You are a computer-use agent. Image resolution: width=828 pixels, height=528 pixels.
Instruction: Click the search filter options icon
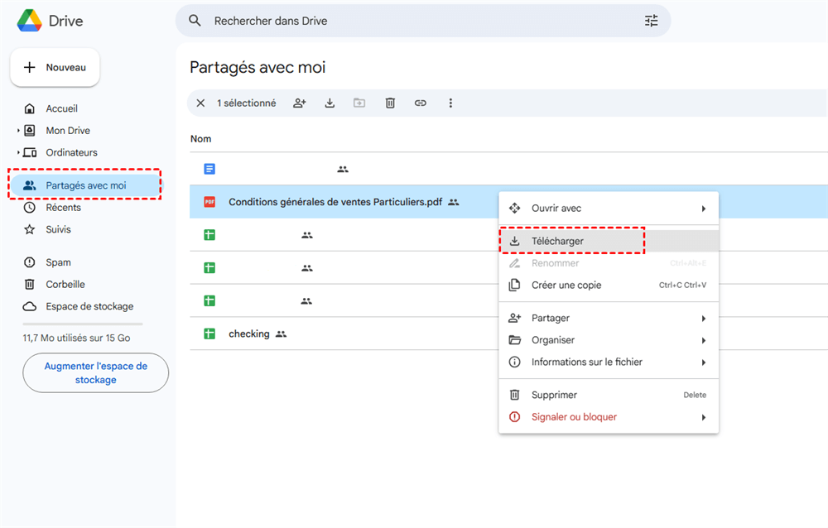pos(651,21)
